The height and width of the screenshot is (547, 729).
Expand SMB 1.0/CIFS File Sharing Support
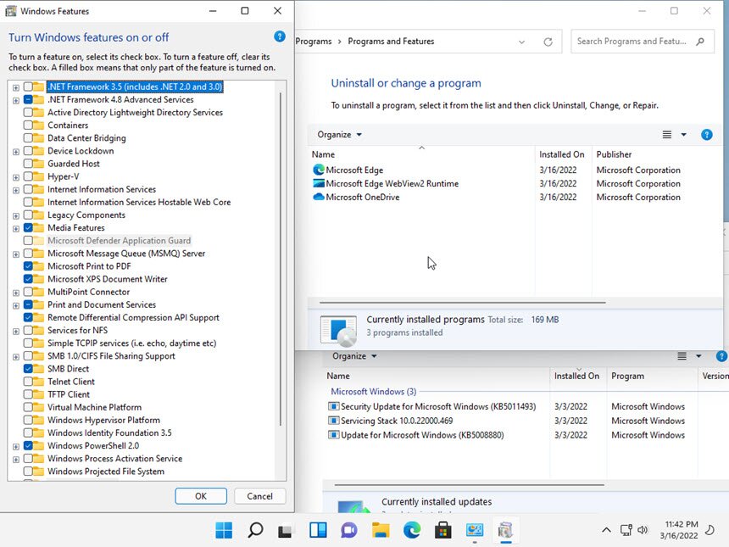[16, 357]
